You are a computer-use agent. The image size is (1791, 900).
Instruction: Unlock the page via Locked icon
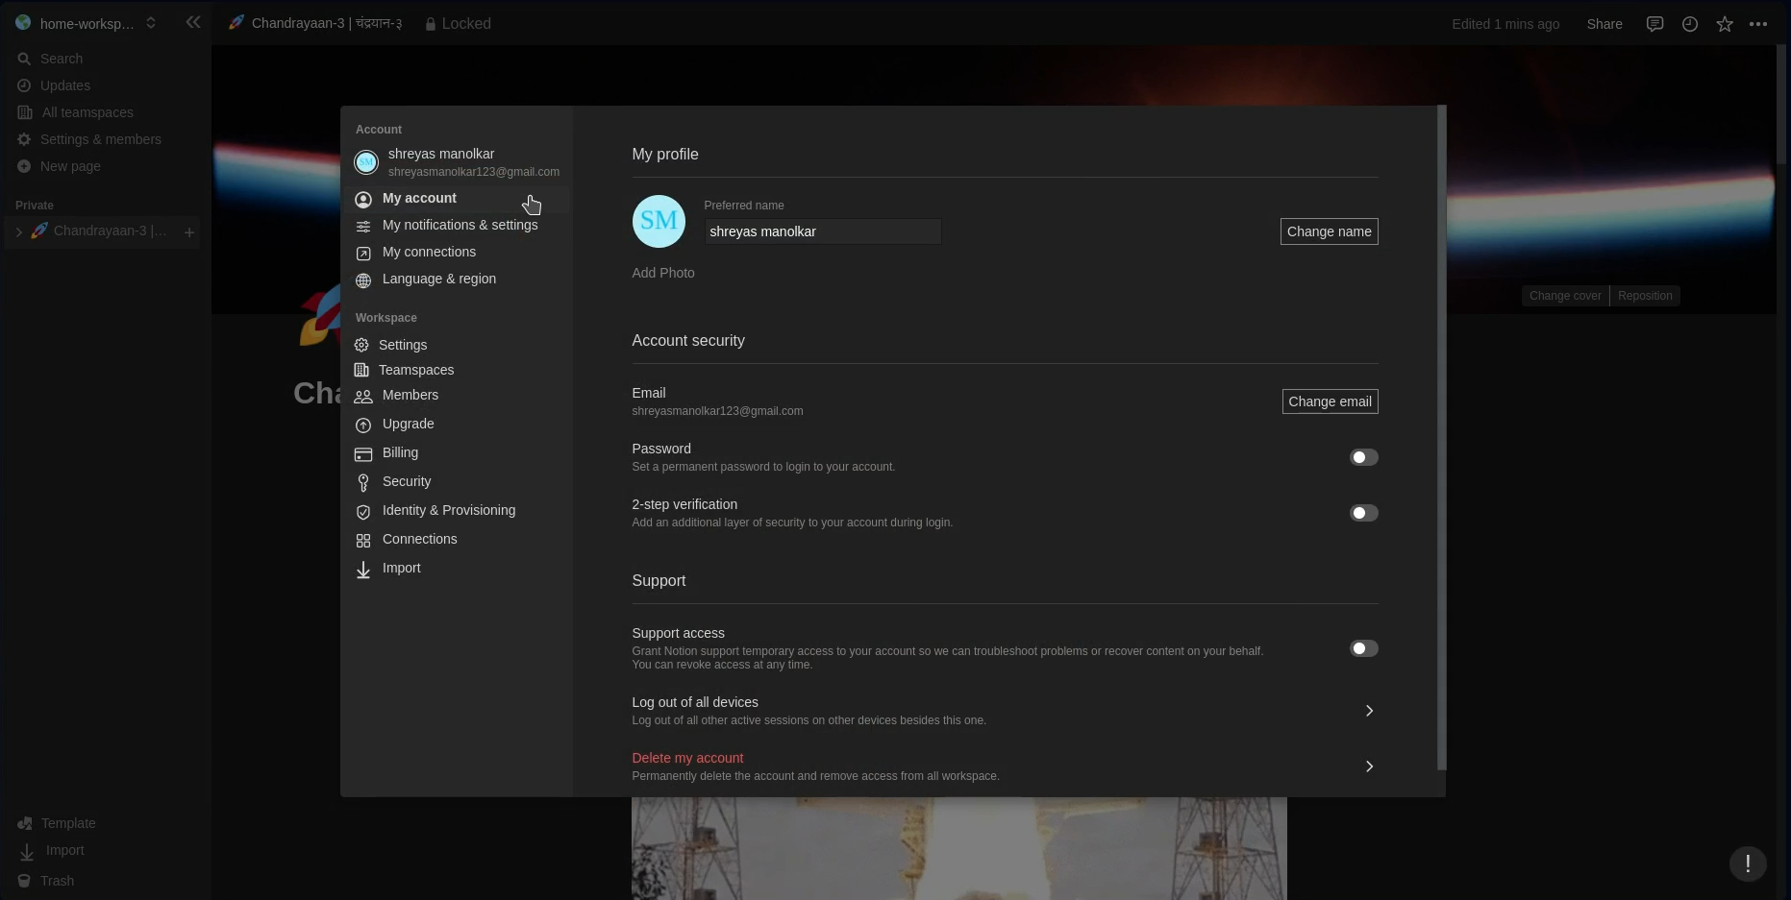pyautogui.click(x=458, y=23)
